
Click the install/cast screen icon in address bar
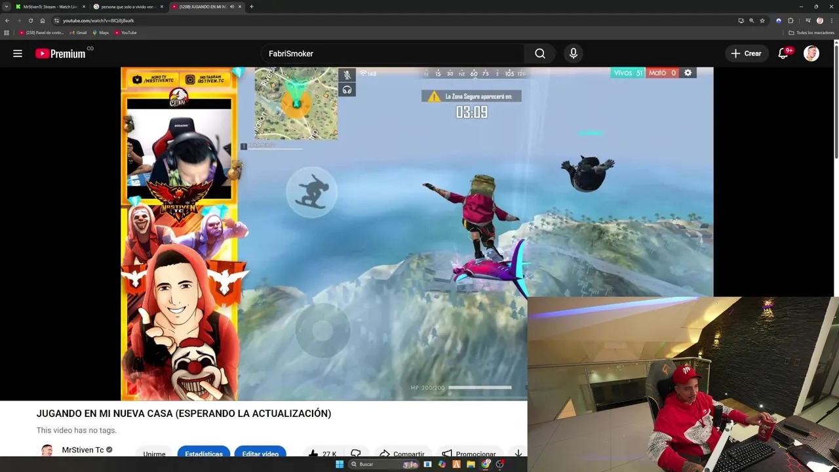pos(741,20)
